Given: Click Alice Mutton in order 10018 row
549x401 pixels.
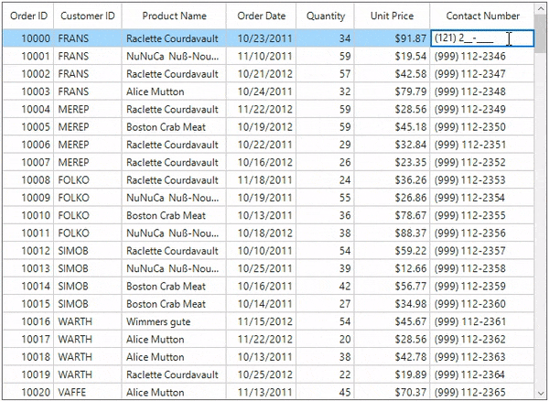Looking at the screenshot, I should tap(174, 357).
